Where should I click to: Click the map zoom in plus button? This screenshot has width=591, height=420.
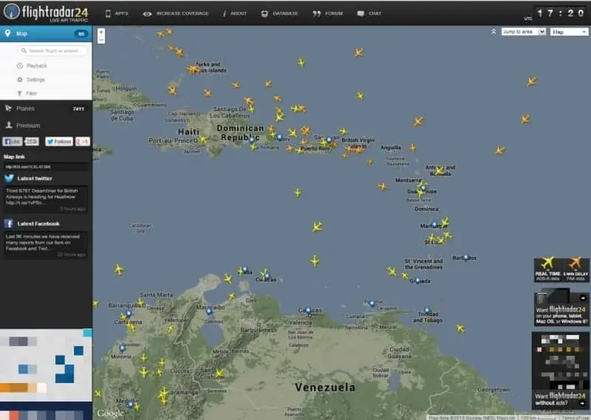pyautogui.click(x=100, y=32)
